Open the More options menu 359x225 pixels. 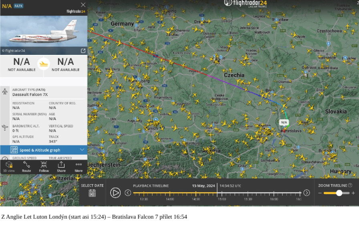click(x=79, y=167)
